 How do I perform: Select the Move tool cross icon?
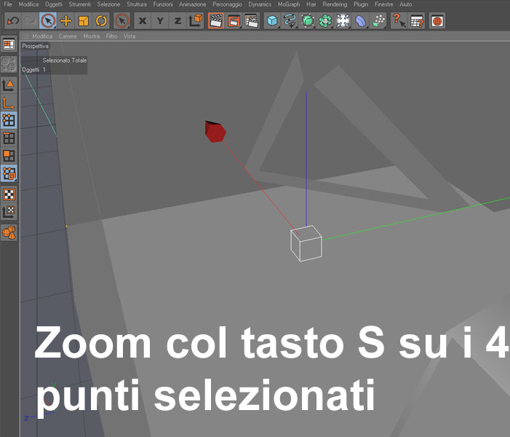pyautogui.click(x=66, y=21)
